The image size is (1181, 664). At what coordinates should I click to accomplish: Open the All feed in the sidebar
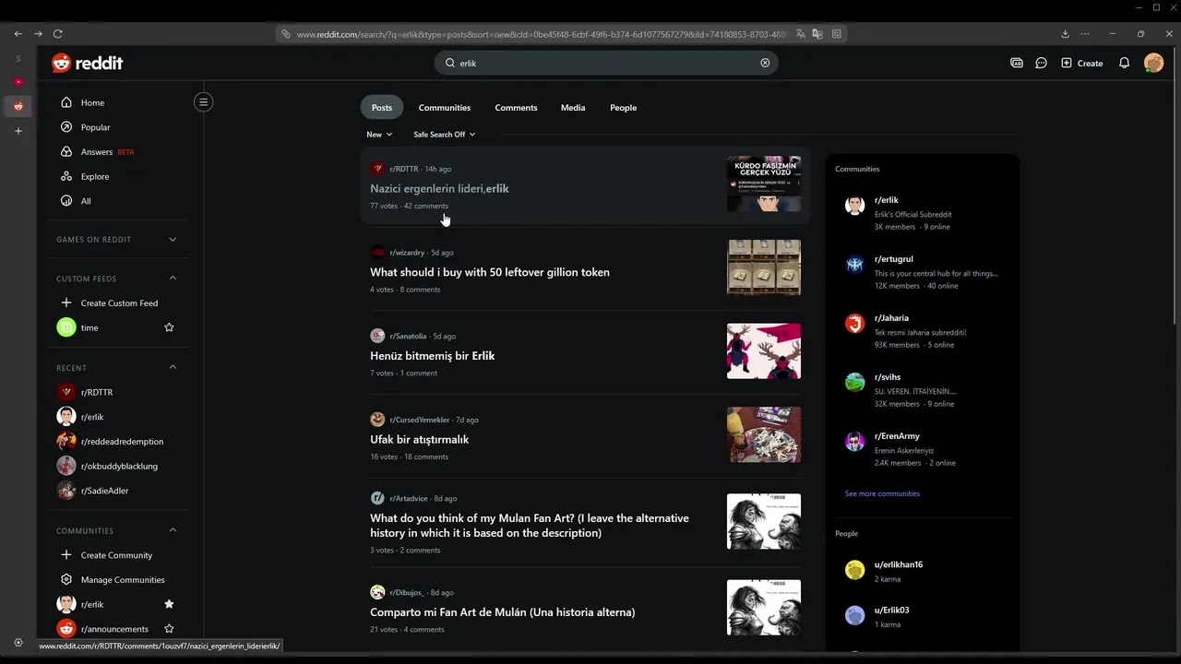click(x=86, y=201)
